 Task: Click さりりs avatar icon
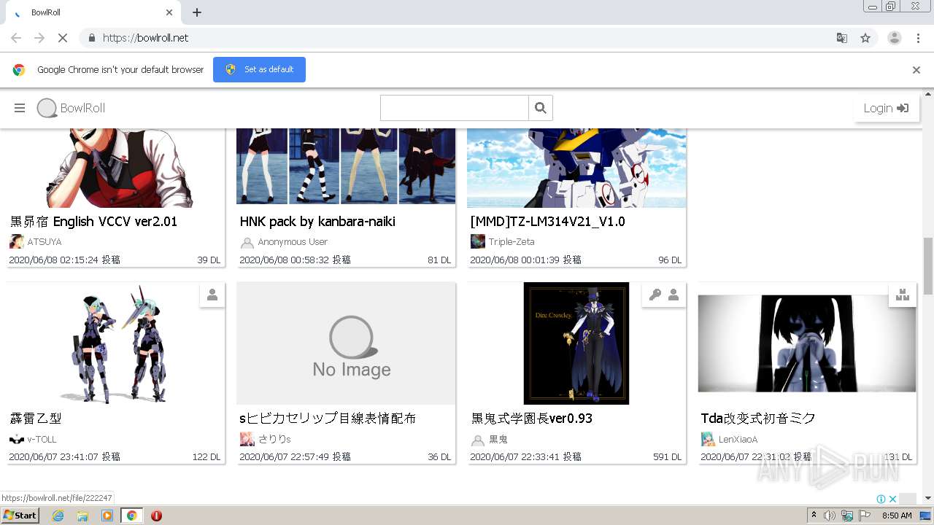247,439
